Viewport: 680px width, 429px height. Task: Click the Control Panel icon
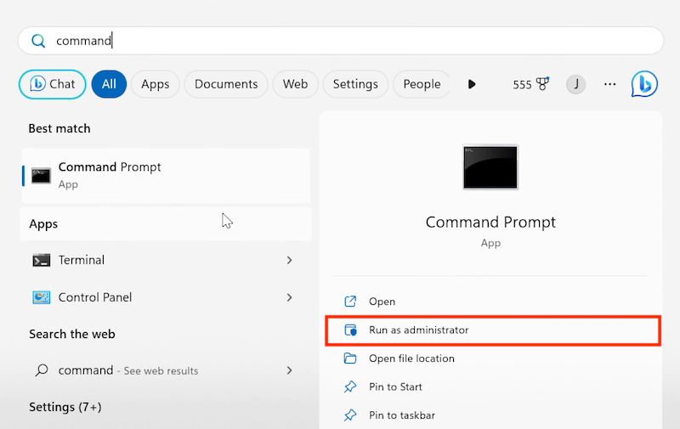coord(41,297)
